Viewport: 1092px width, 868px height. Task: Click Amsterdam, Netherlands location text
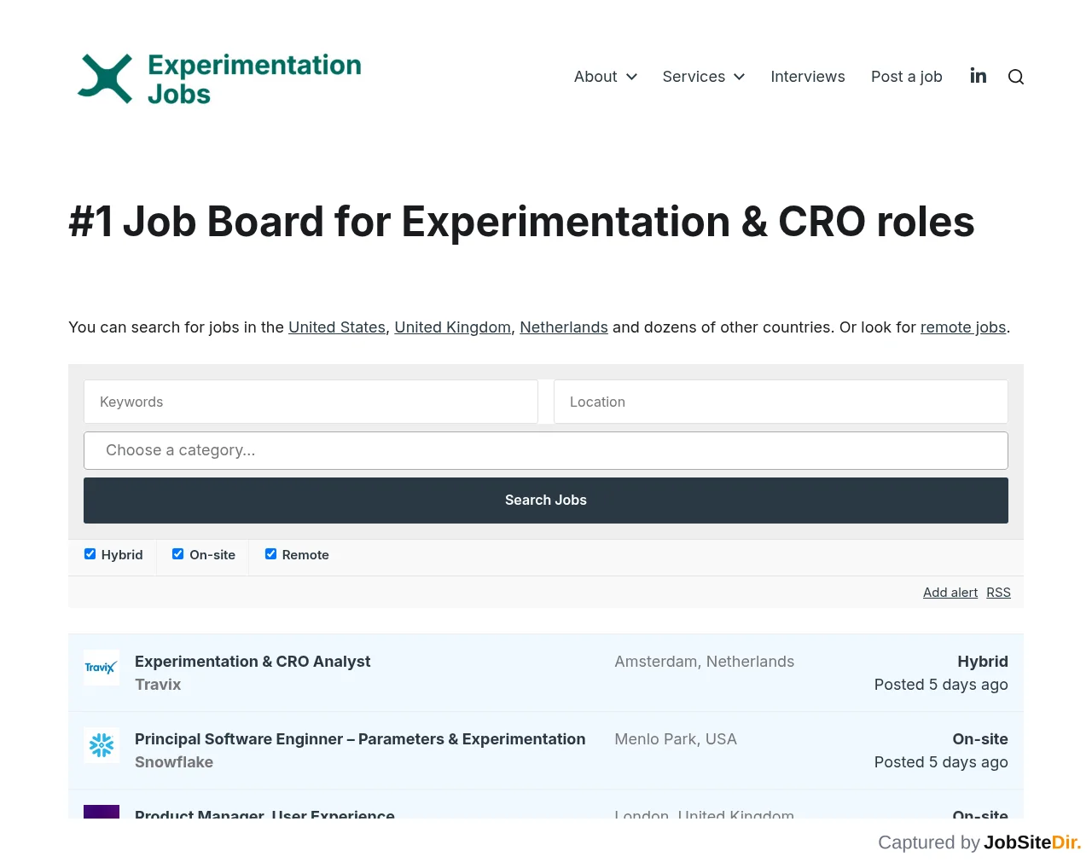coord(704,662)
